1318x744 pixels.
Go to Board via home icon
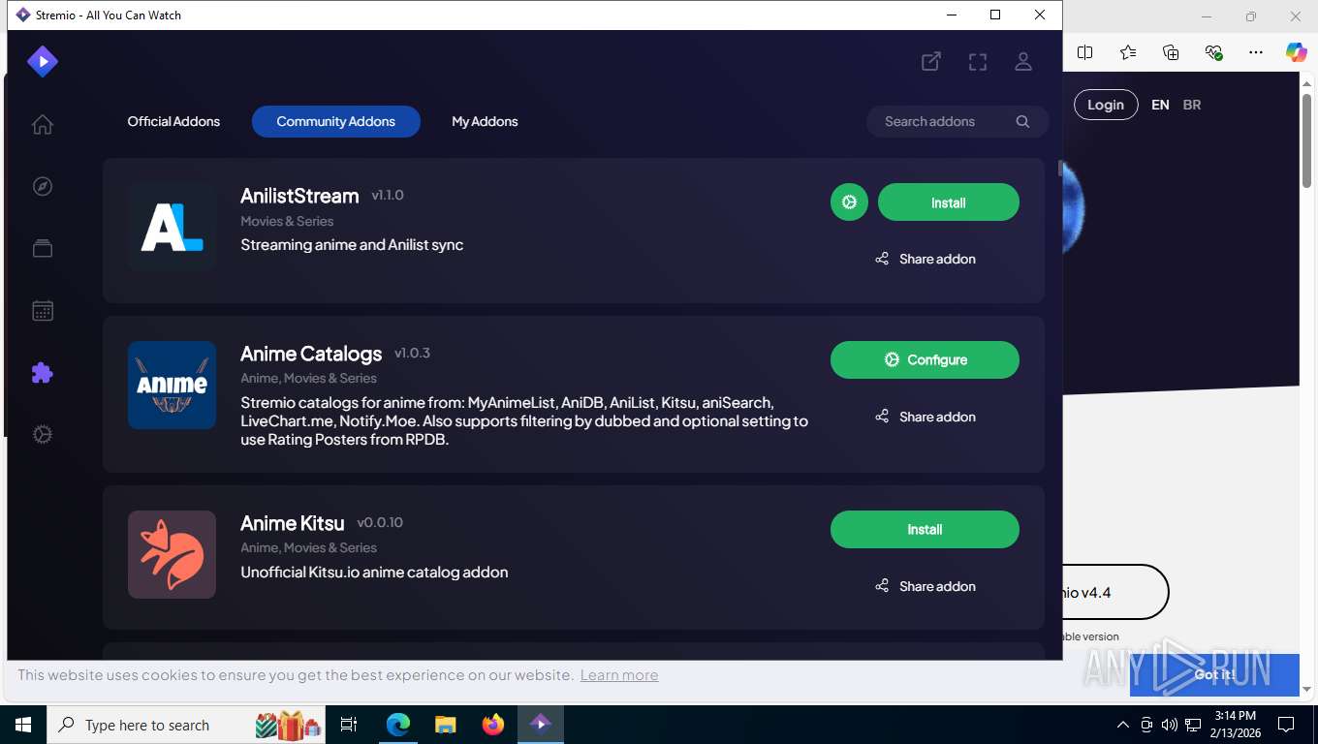(x=42, y=124)
